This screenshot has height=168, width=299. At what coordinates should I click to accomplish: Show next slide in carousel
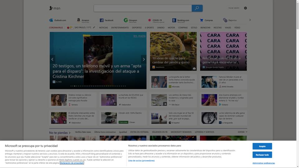click(144, 59)
